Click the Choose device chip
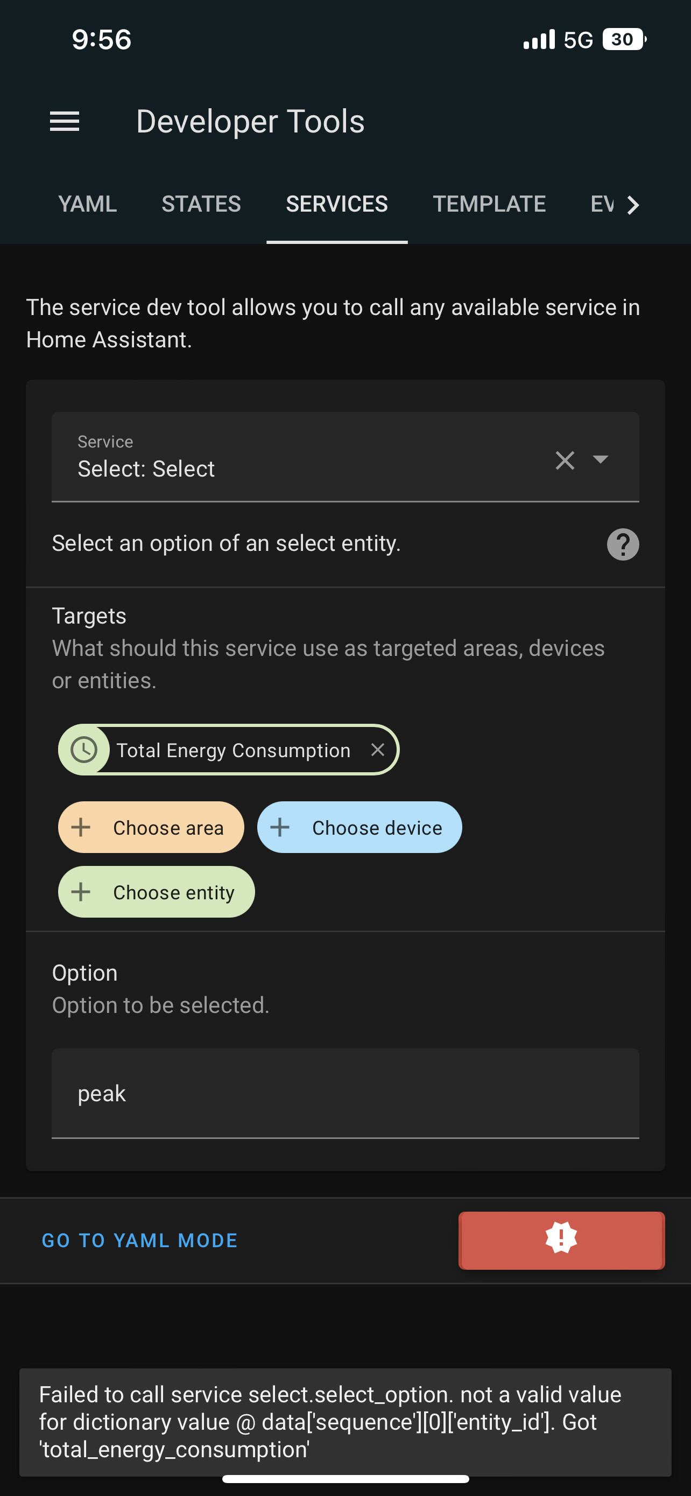Viewport: 691px width, 1496px height. point(359,827)
